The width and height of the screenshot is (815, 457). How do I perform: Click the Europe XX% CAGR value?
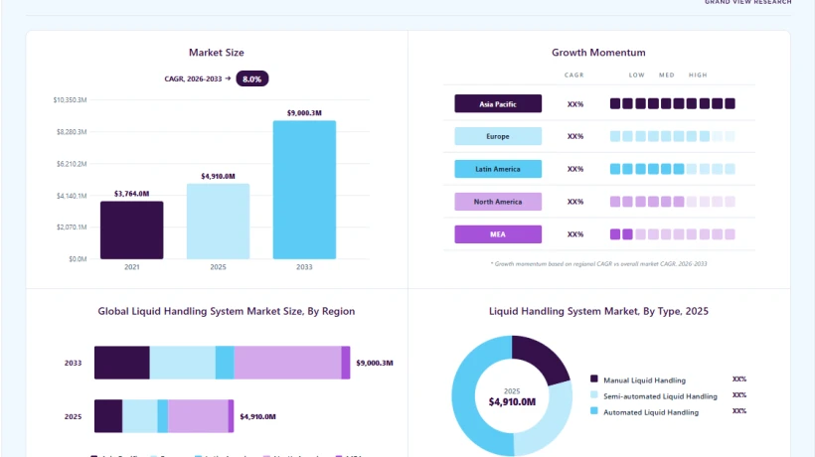[575, 136]
